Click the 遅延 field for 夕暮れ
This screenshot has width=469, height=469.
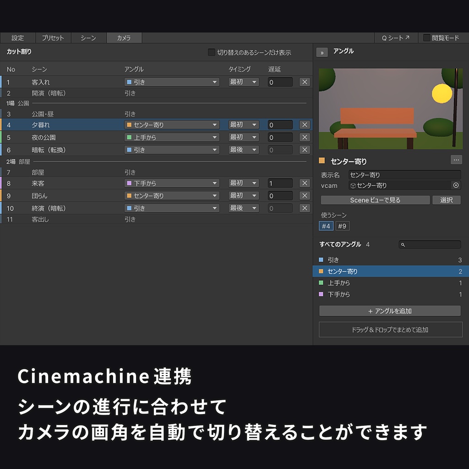(280, 125)
